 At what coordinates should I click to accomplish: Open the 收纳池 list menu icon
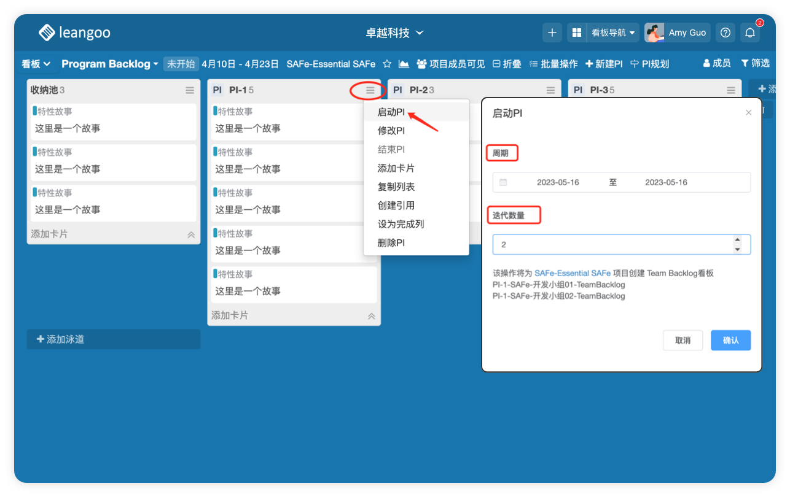click(190, 90)
